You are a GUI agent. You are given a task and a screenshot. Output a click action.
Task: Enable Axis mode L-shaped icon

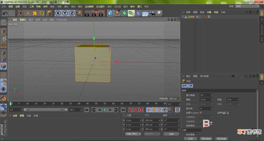click(3, 75)
